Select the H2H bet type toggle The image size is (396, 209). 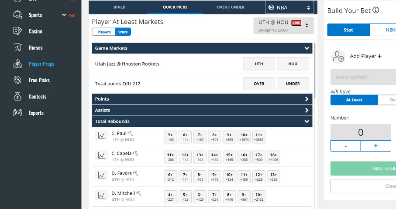(383, 30)
